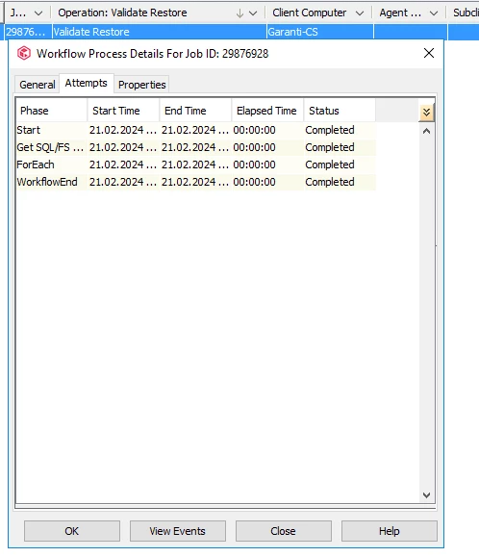Click the sort arrow in Operation column
Viewport: 479px width, 557px height.
click(x=239, y=13)
